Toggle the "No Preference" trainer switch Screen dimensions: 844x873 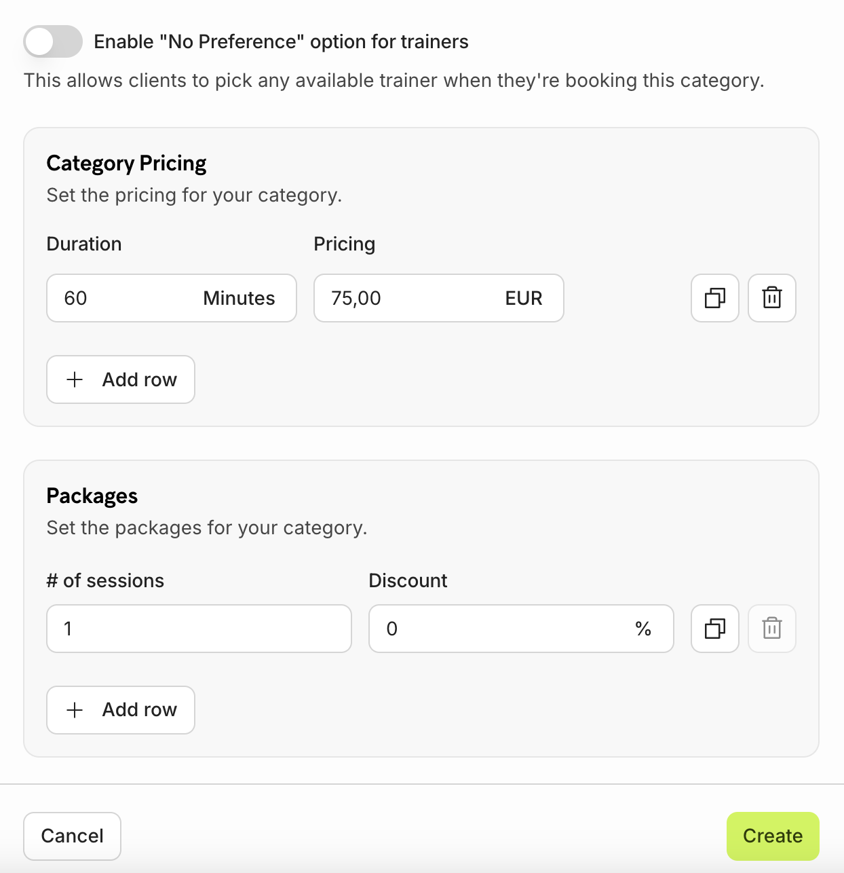pos(53,41)
